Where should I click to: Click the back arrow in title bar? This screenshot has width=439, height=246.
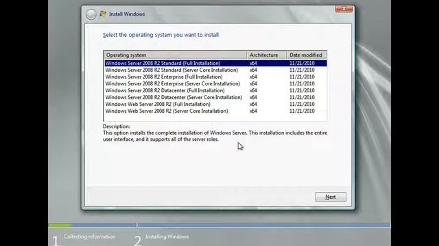point(91,14)
